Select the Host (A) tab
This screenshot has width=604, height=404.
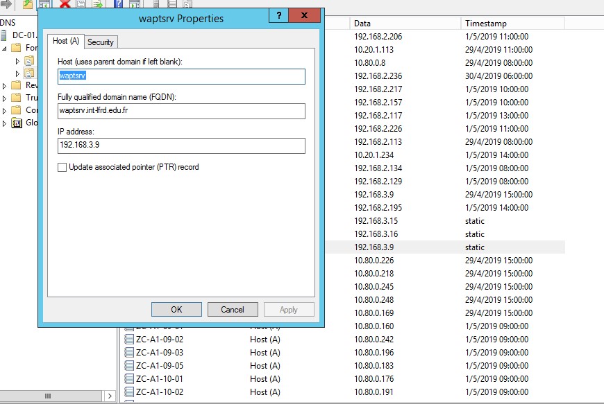[x=66, y=42]
